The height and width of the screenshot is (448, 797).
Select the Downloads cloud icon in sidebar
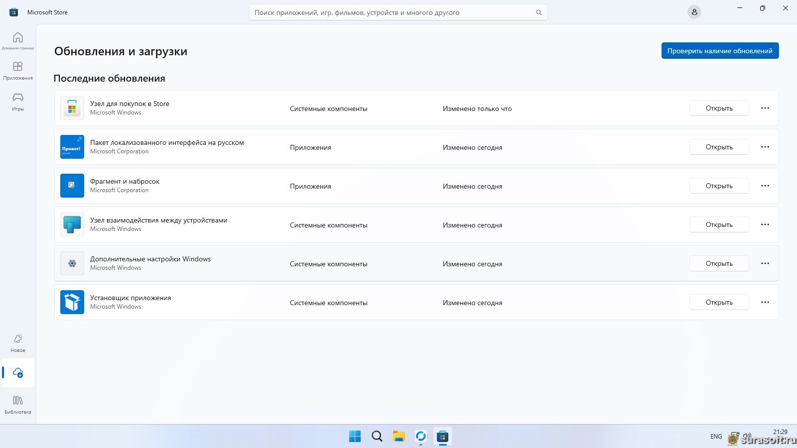[18, 373]
